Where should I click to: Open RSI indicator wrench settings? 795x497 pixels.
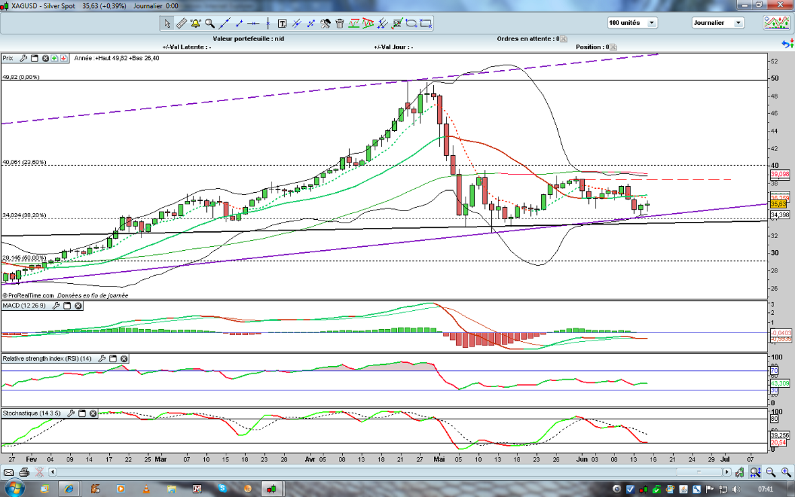pos(102,359)
